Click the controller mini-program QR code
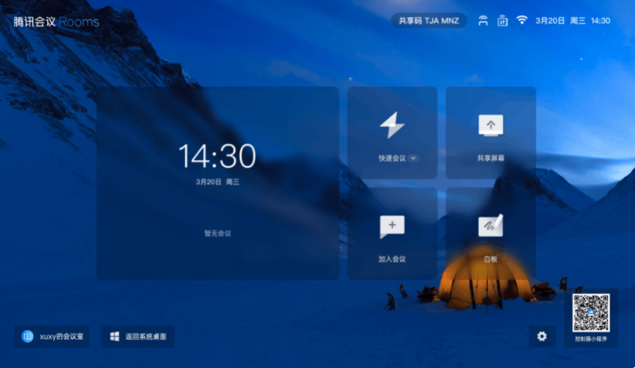This screenshot has height=368, width=635. (591, 313)
